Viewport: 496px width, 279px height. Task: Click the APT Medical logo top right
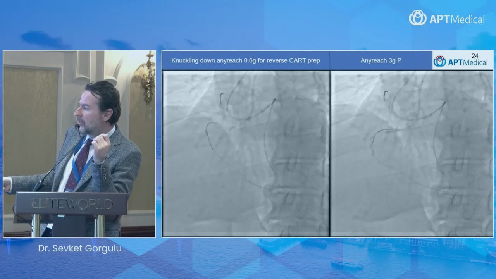tap(447, 18)
